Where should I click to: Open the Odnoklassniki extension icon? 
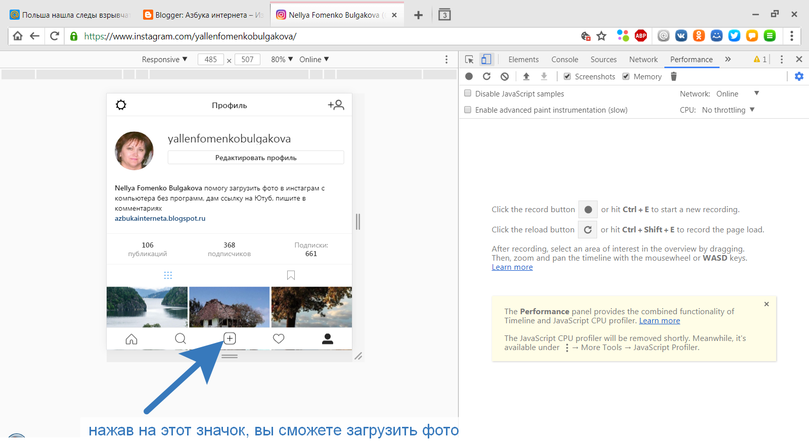point(699,36)
